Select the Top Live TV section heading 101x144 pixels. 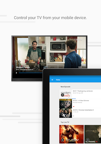click(65, 122)
